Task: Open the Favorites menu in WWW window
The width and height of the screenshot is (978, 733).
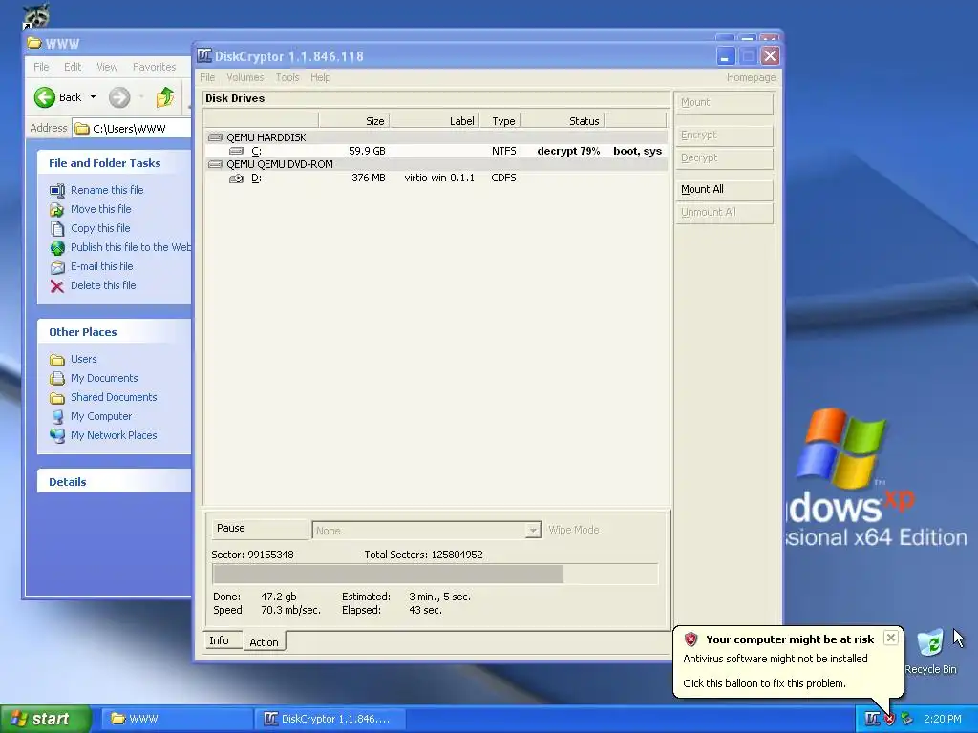Action: pos(154,67)
